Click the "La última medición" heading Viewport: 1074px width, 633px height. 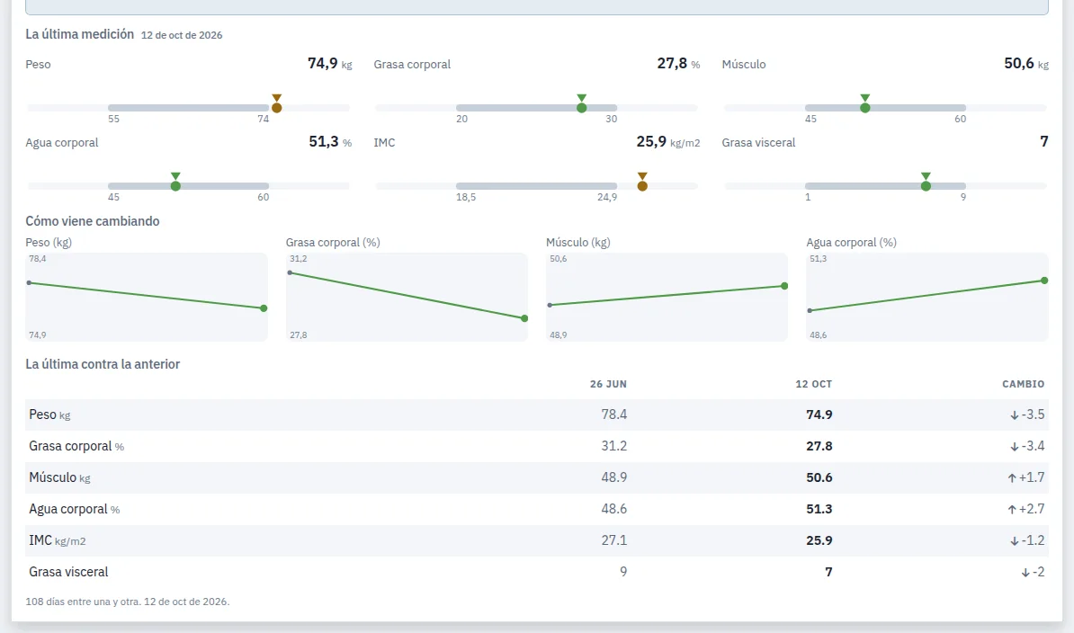click(79, 34)
